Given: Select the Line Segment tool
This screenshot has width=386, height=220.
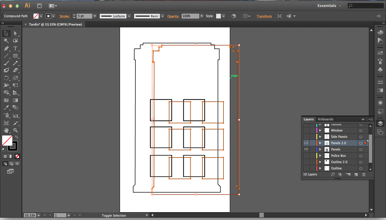Looking at the screenshot, I should point(6,56).
